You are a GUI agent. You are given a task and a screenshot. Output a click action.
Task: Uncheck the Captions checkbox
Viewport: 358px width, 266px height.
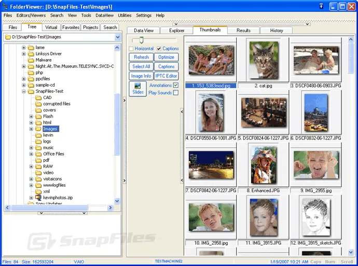click(x=159, y=49)
